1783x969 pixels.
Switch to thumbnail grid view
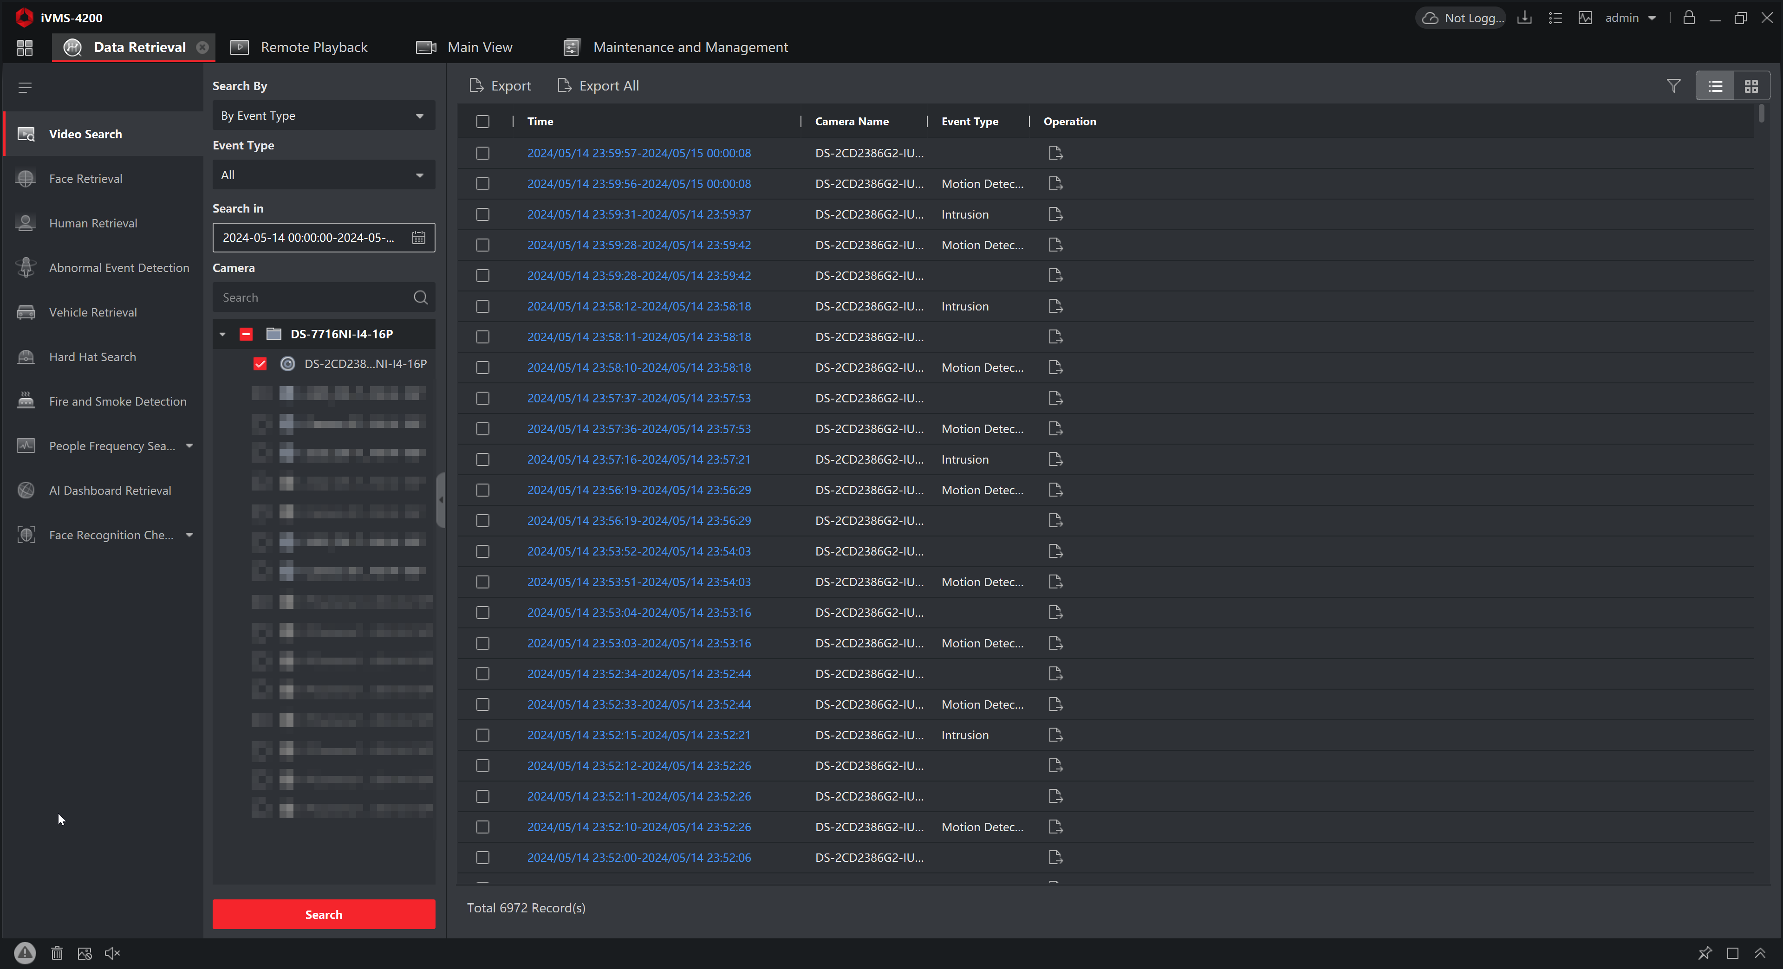1751,86
